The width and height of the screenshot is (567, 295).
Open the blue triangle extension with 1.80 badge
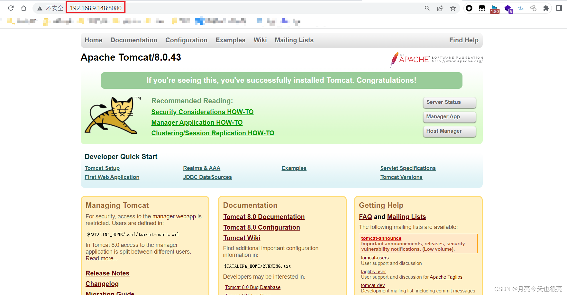(x=495, y=9)
